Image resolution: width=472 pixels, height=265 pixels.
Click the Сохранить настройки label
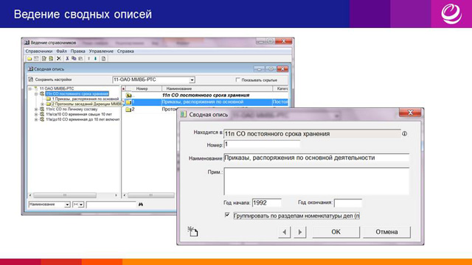click(53, 79)
